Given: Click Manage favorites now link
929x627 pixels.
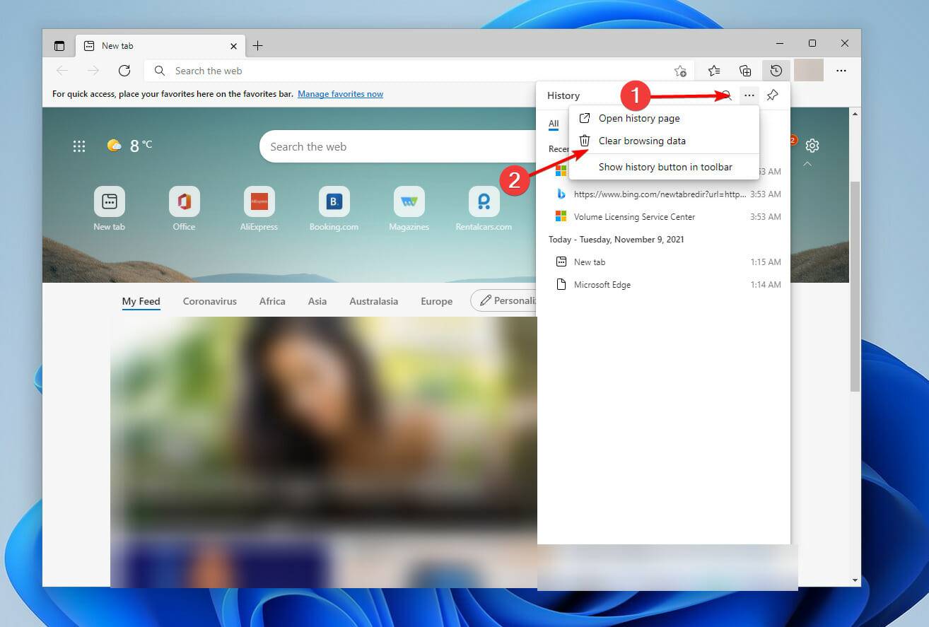Looking at the screenshot, I should click(x=340, y=94).
